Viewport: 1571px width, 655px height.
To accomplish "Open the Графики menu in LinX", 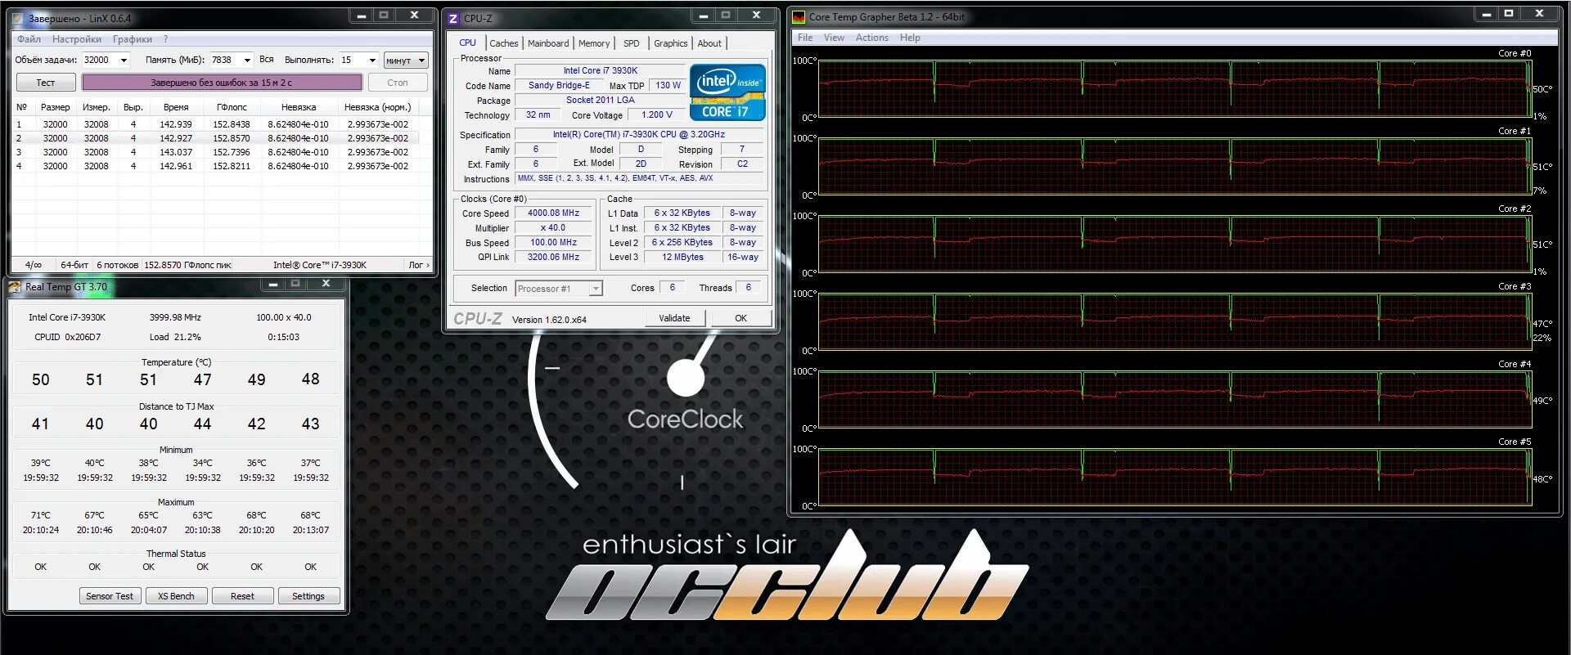I will [x=133, y=39].
